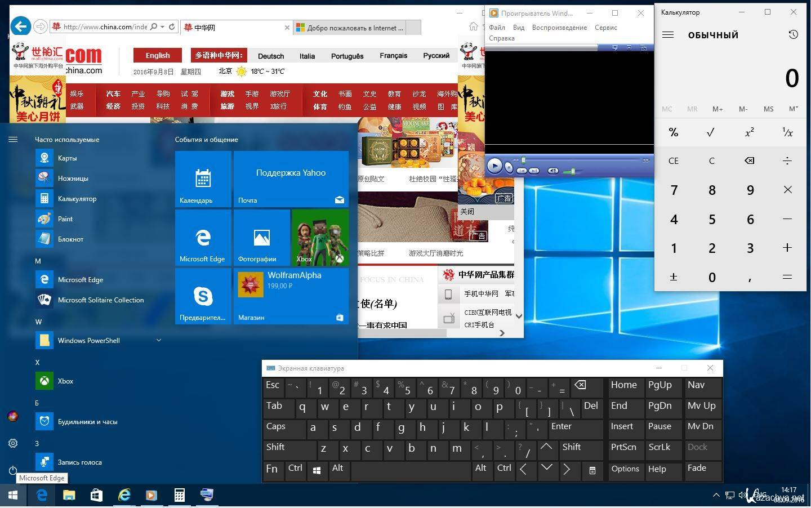811x508 pixels.
Task: Expand the Start hamburger menu
Action: coord(13,139)
